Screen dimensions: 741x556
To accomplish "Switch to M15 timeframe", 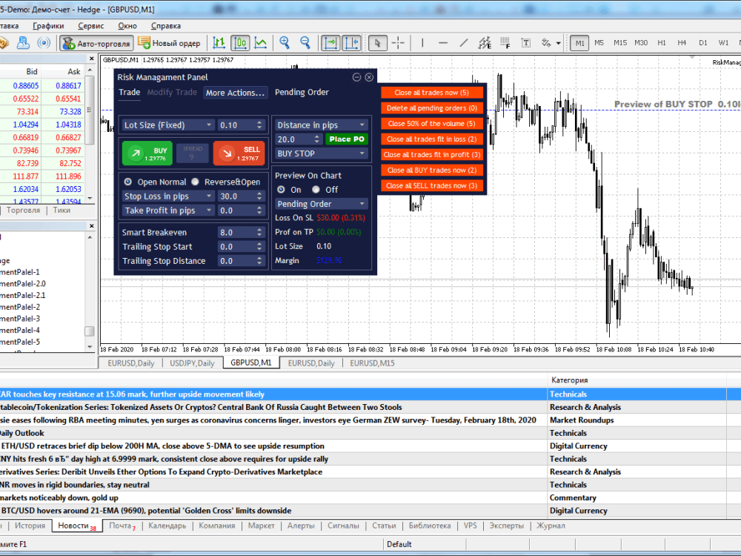I will pos(620,43).
